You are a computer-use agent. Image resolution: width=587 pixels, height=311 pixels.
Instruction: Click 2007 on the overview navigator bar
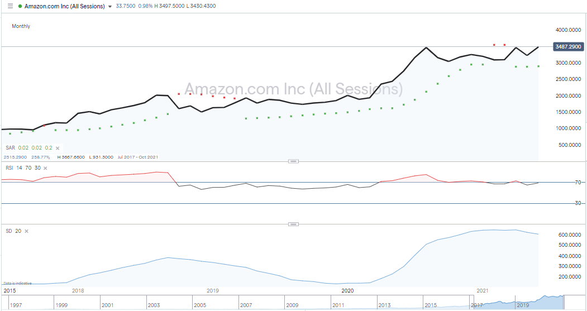tap(246, 305)
